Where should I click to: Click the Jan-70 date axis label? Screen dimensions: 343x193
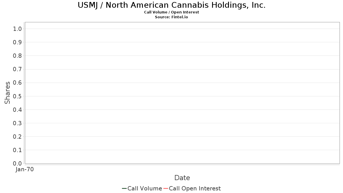(25, 169)
